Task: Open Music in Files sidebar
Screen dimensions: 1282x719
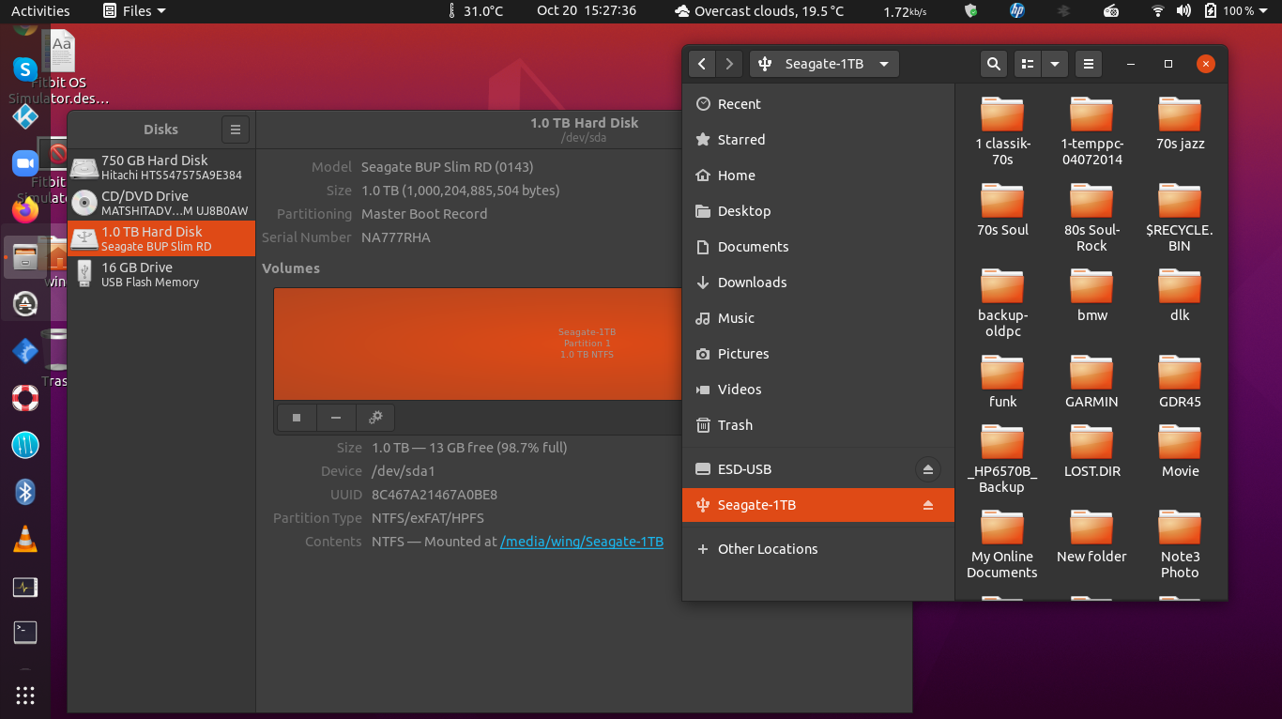Action: [818, 318]
